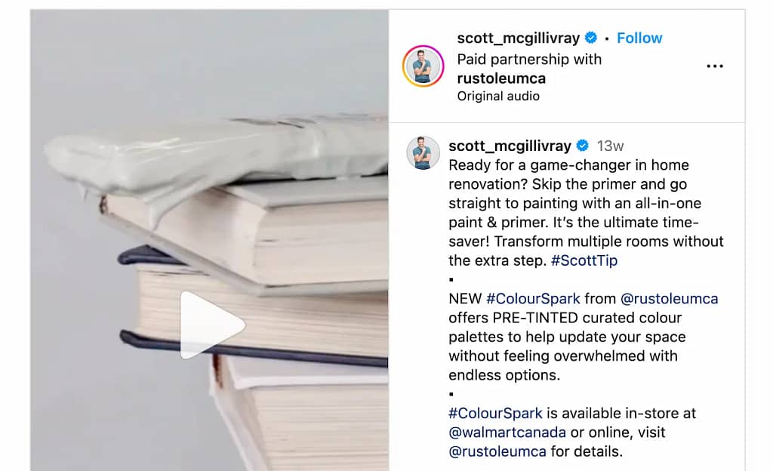Click the verified badge beside caption username

[x=582, y=146]
